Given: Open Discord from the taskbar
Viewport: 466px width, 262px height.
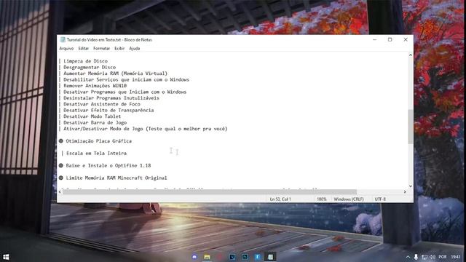Looking at the screenshot, I should (x=194, y=257).
